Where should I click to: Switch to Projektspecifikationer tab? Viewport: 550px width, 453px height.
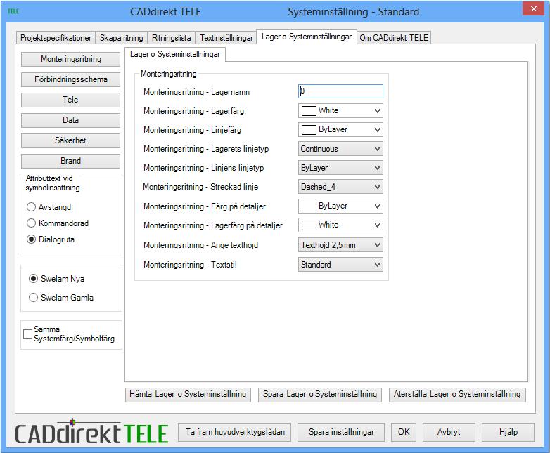56,38
